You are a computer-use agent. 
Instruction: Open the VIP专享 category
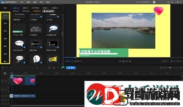(x=37, y=11)
